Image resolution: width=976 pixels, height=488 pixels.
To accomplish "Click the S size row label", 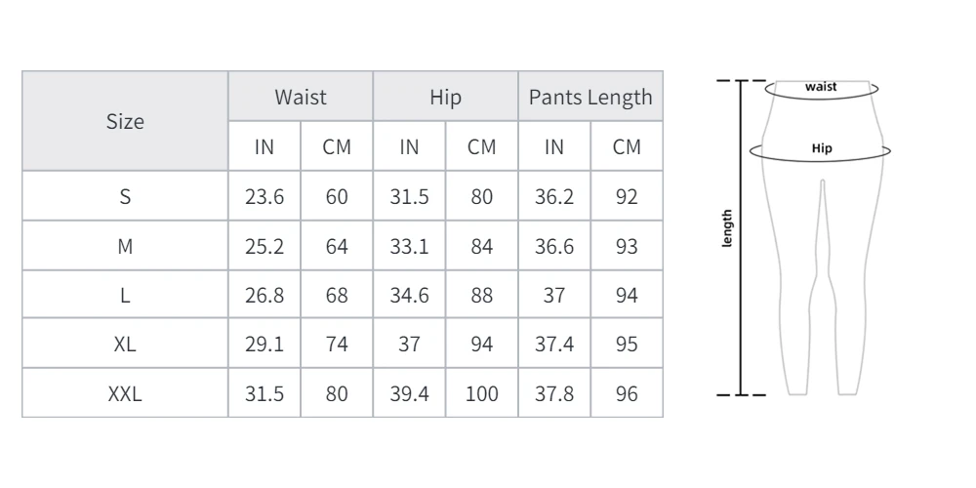I will click(x=125, y=196).
